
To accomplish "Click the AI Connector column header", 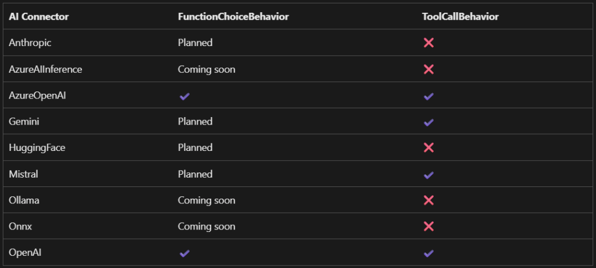I will coord(39,17).
